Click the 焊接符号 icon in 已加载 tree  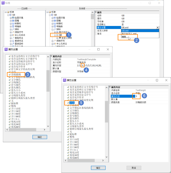(x=13, y=32)
